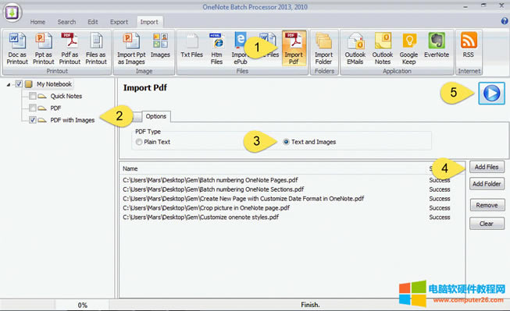
Task: Switch to the Home ribbon tab
Action: 37,22
